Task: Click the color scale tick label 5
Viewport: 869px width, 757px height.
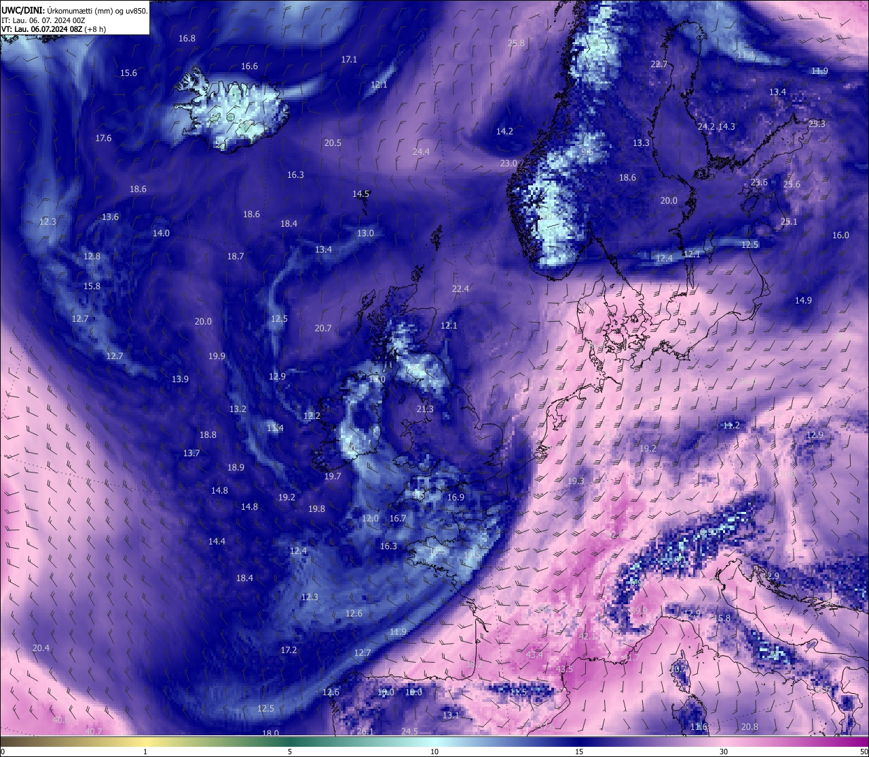Action: (290, 752)
